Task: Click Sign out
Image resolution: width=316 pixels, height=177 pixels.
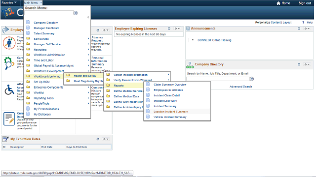Action: [305, 3]
